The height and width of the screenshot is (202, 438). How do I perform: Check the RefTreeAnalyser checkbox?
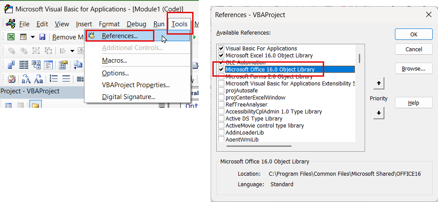[x=221, y=104]
